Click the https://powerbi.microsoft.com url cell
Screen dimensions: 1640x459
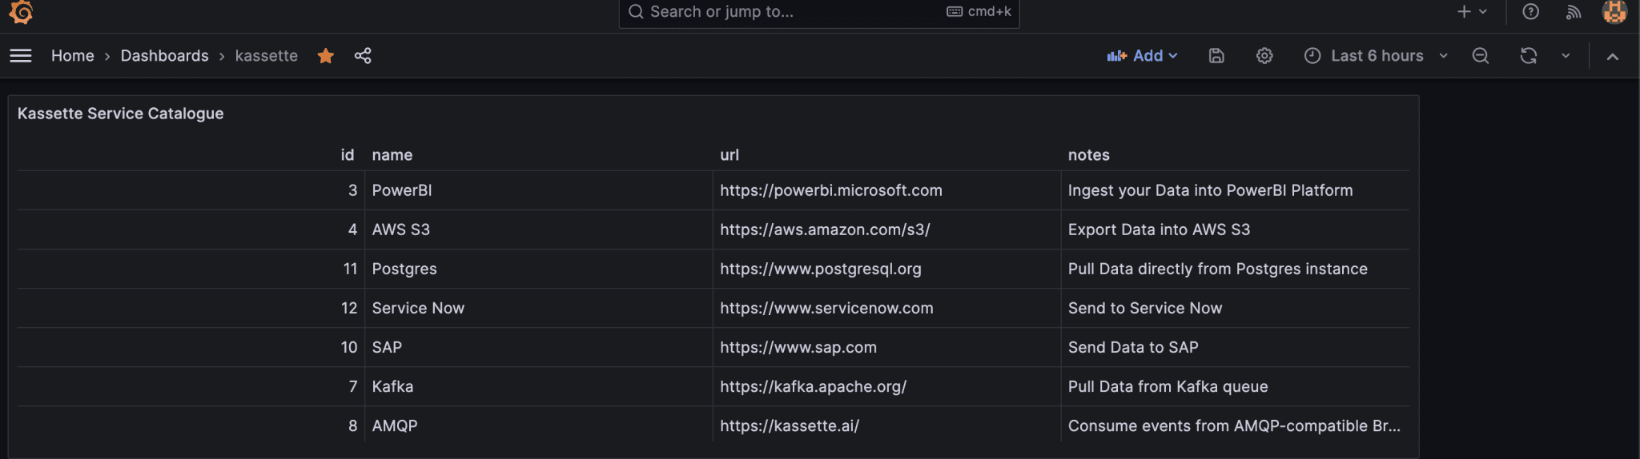[887, 190]
